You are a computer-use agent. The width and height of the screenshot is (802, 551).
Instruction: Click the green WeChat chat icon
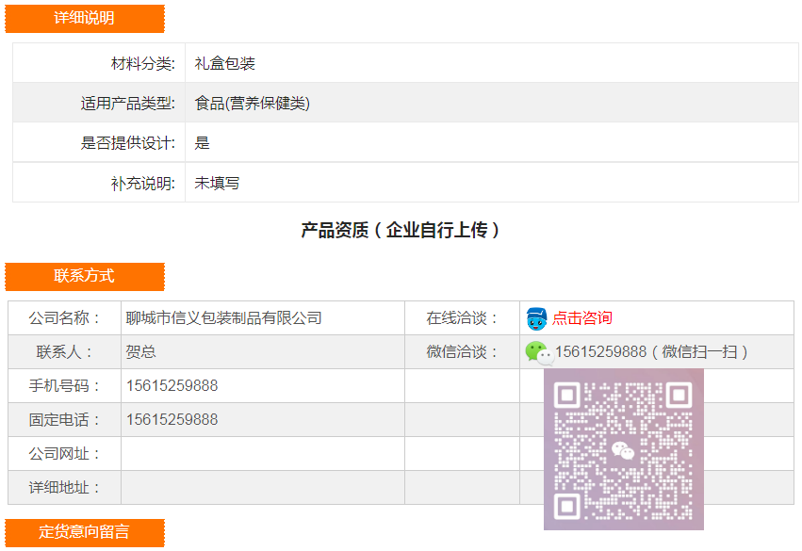pos(537,352)
